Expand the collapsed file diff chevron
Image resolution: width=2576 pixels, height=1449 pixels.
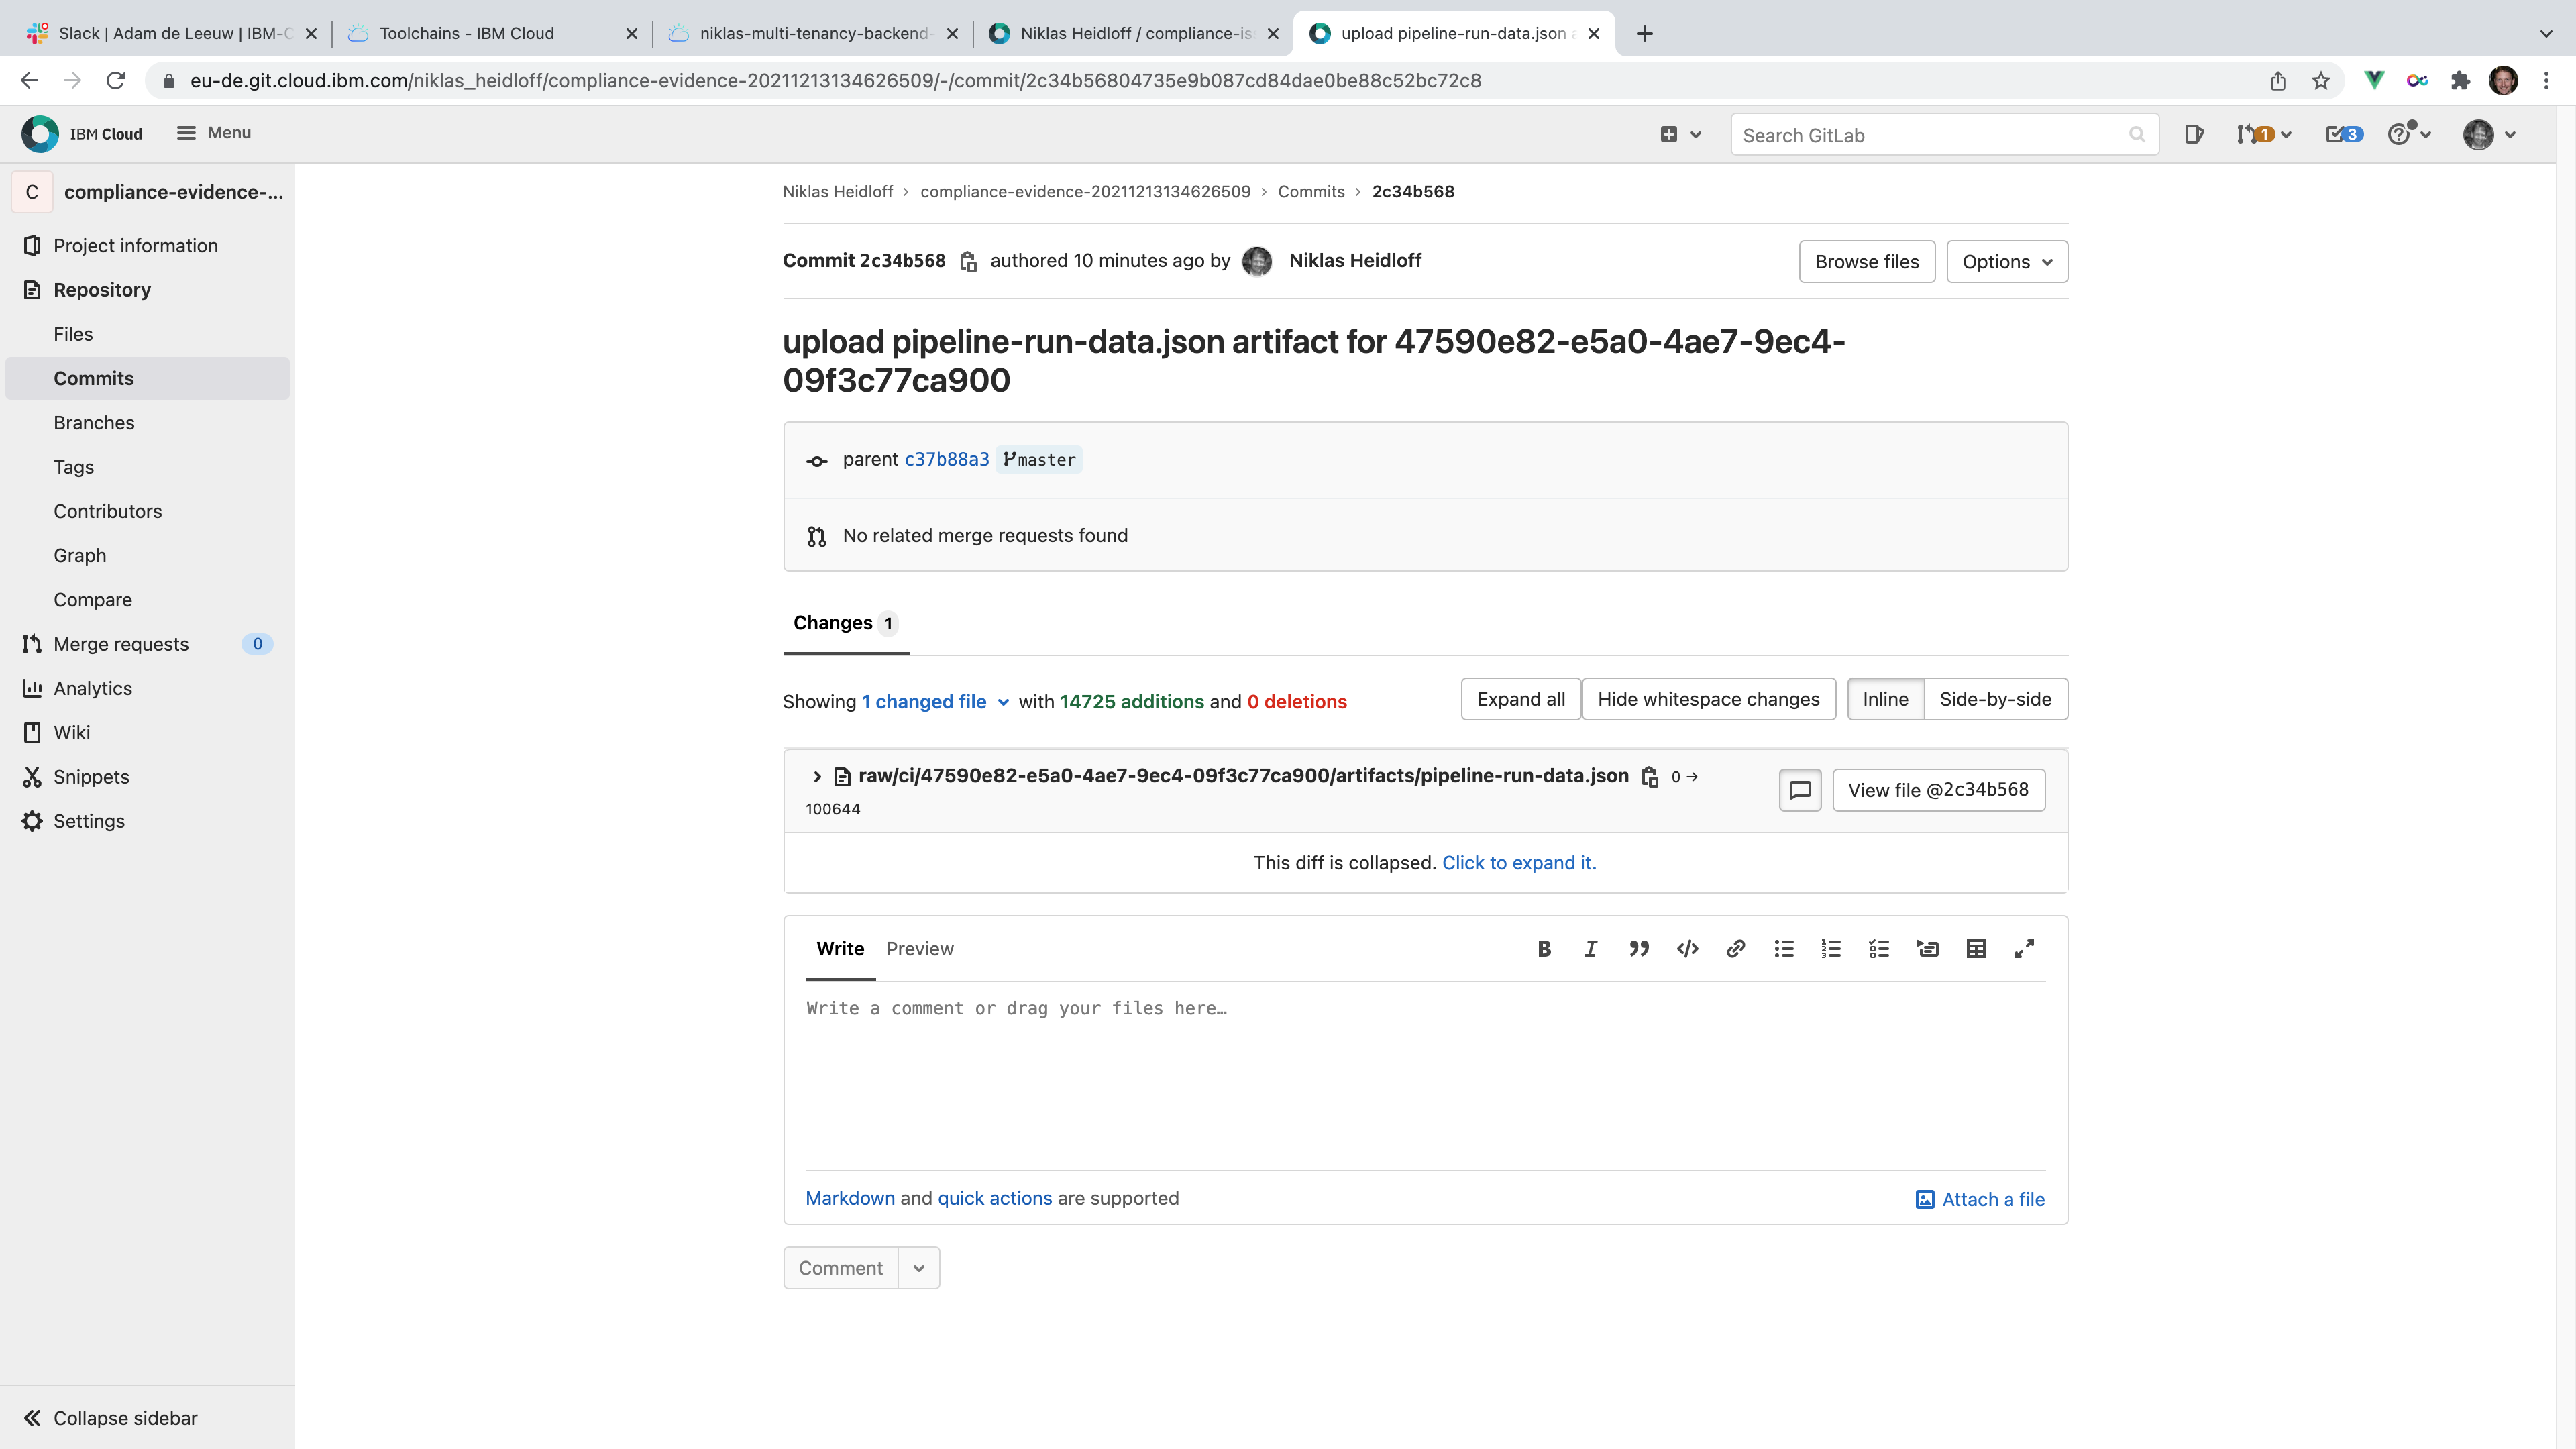click(817, 777)
